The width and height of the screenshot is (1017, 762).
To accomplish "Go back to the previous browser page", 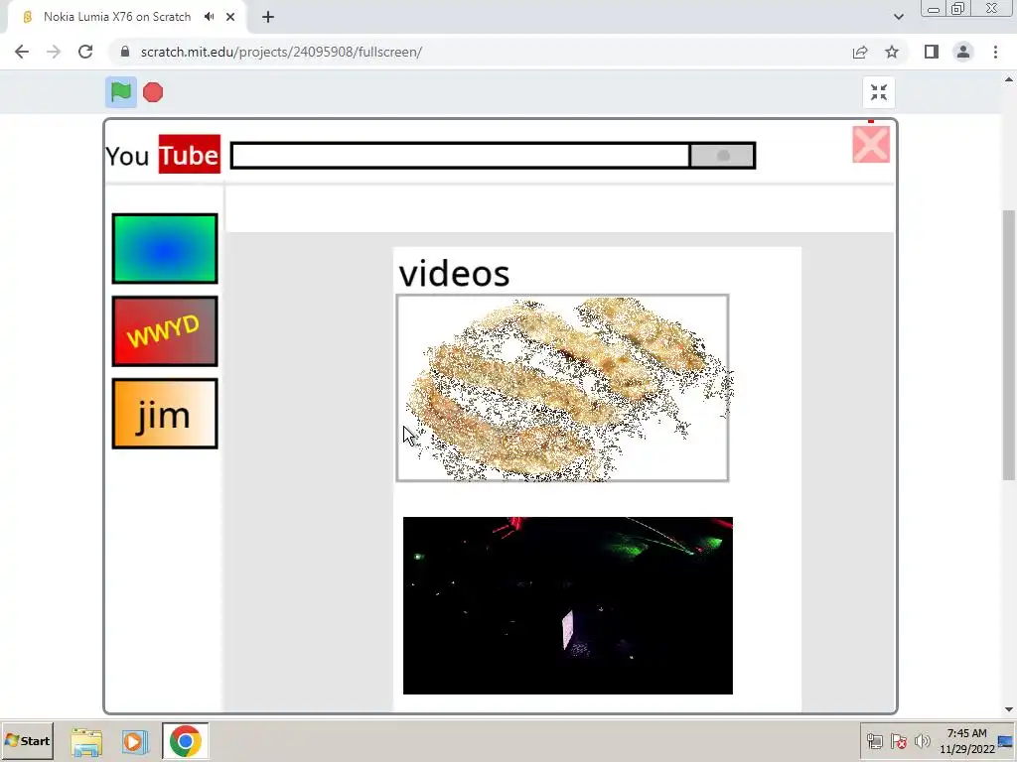I will pos(22,52).
